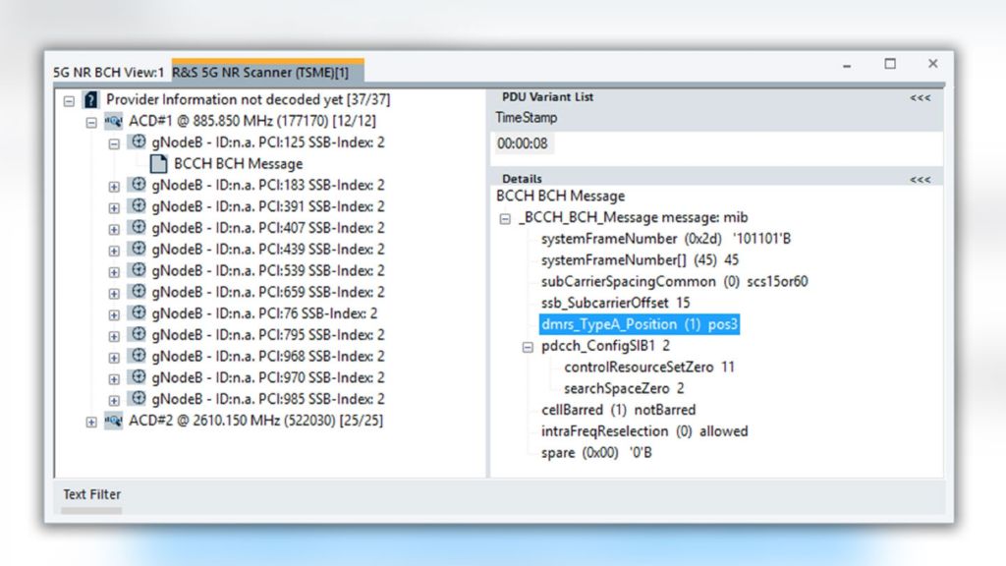Expand the ACD#2 @ 2610.150 MHz node
Screen dimensions: 1006x566
(91, 422)
